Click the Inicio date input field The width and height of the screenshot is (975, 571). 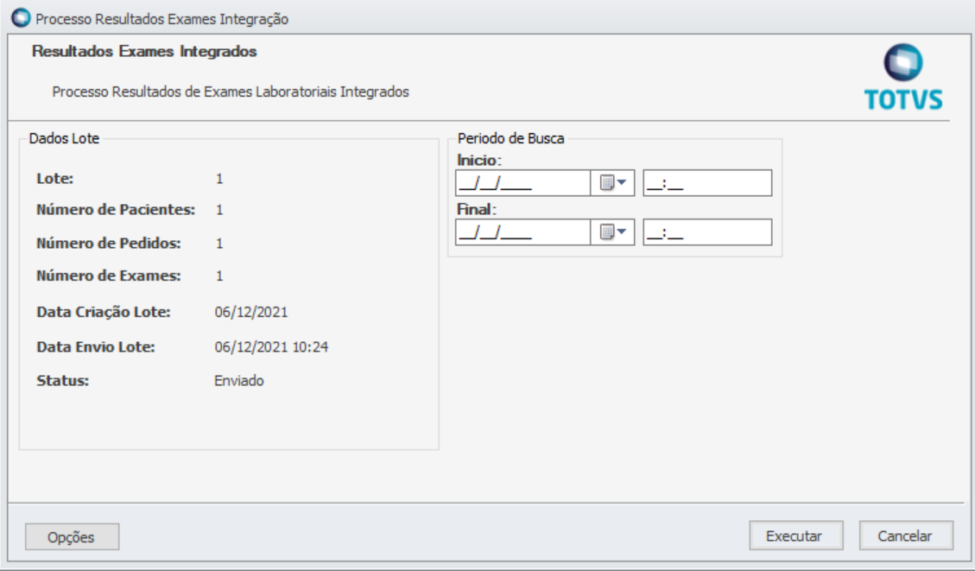click(523, 183)
